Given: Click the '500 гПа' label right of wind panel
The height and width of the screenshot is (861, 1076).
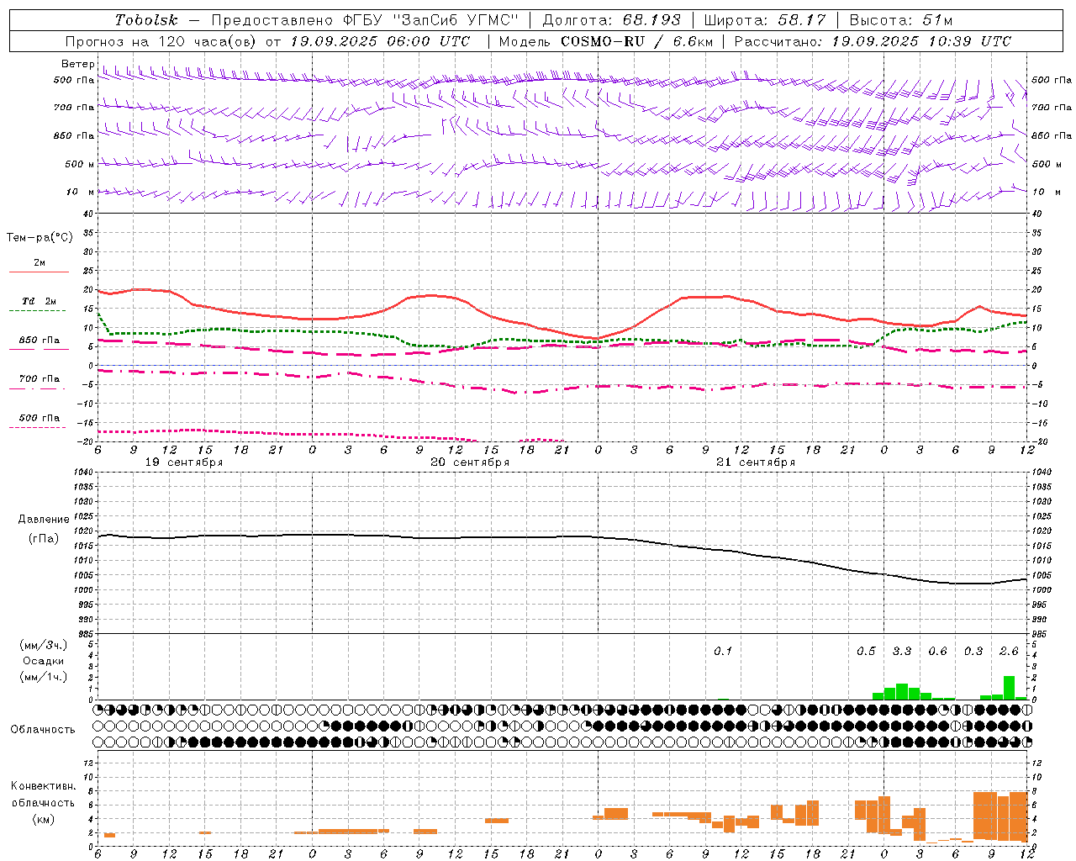Looking at the screenshot, I should pyautogui.click(x=1052, y=80).
